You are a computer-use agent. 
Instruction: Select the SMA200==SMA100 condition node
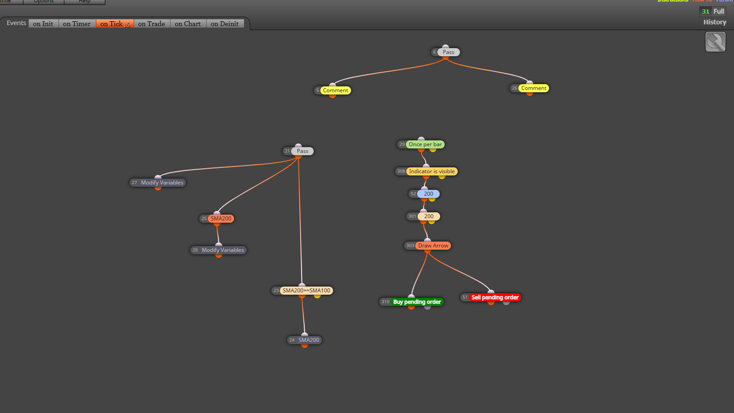click(x=306, y=291)
